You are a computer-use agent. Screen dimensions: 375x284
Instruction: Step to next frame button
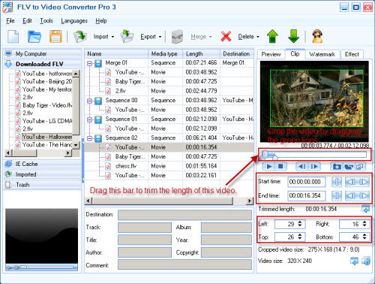(314, 167)
